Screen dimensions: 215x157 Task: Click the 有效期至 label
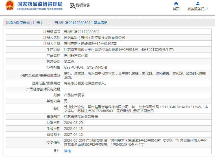53,134
